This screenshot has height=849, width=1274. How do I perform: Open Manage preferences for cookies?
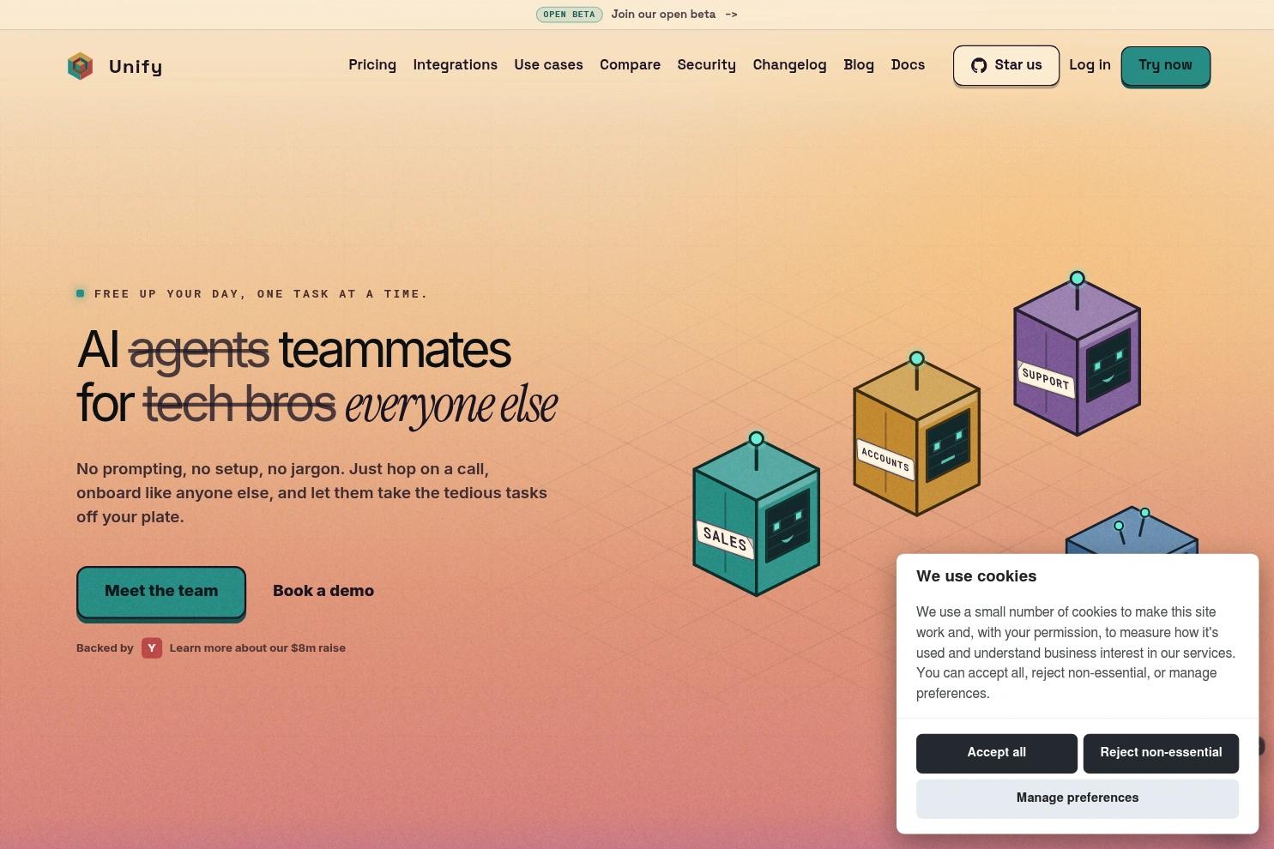1078,798
